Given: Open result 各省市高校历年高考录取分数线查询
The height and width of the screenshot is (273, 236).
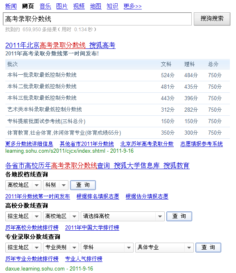Looking at the screenshot, I should (98, 165).
